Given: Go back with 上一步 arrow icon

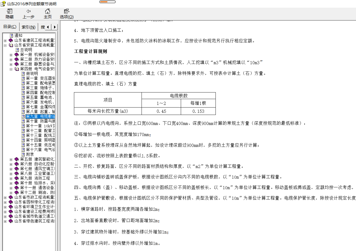Looking at the screenshot, I should 29,11.
